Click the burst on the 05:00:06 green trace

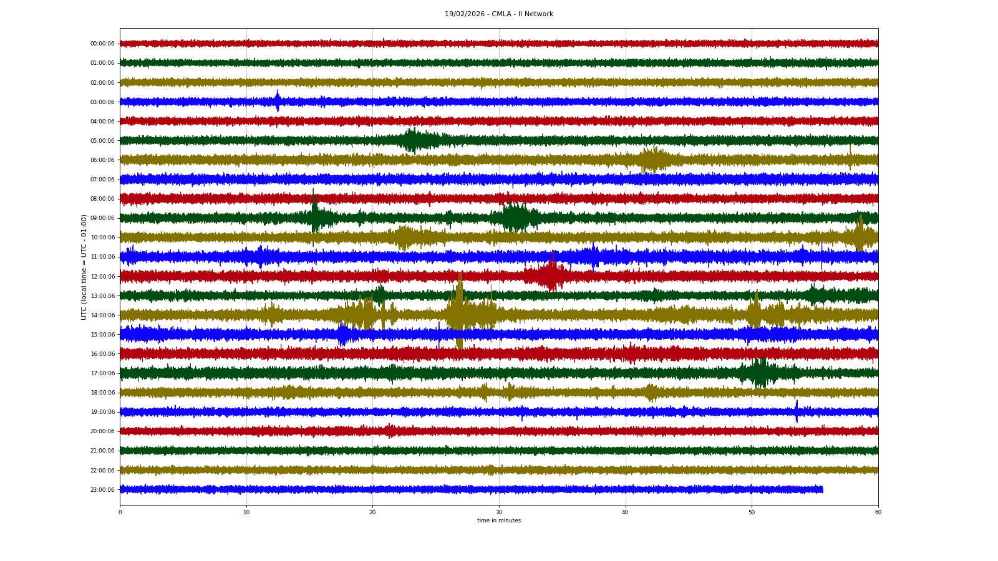pyautogui.click(x=412, y=140)
